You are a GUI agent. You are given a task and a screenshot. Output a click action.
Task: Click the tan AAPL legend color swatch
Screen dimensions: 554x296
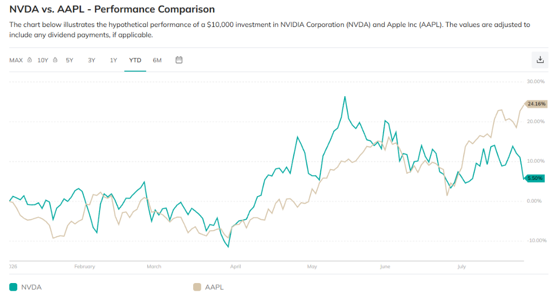tap(197, 287)
